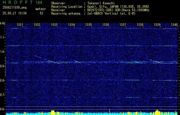Viewport: 180px width, 115px height.
Task: Click the 2el-HB9CV Vertical antenna text
Action: (111, 14)
